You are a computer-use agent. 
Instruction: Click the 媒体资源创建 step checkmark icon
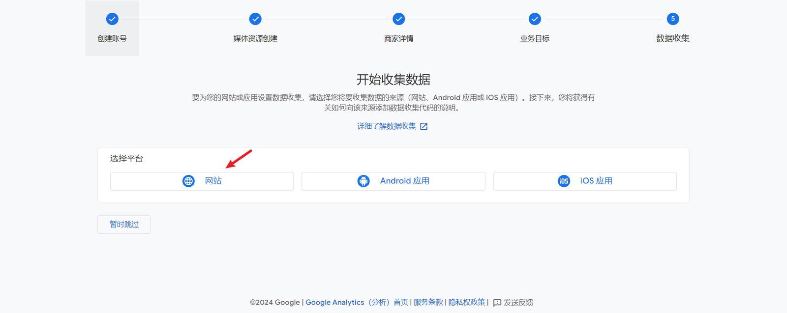pos(255,19)
